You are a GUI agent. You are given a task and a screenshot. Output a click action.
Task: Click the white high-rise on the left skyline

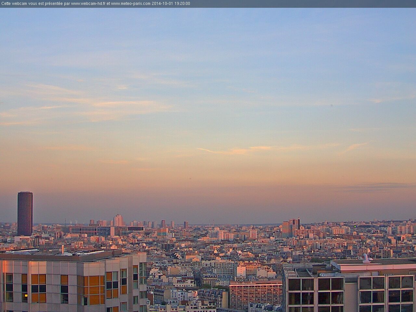(117, 220)
